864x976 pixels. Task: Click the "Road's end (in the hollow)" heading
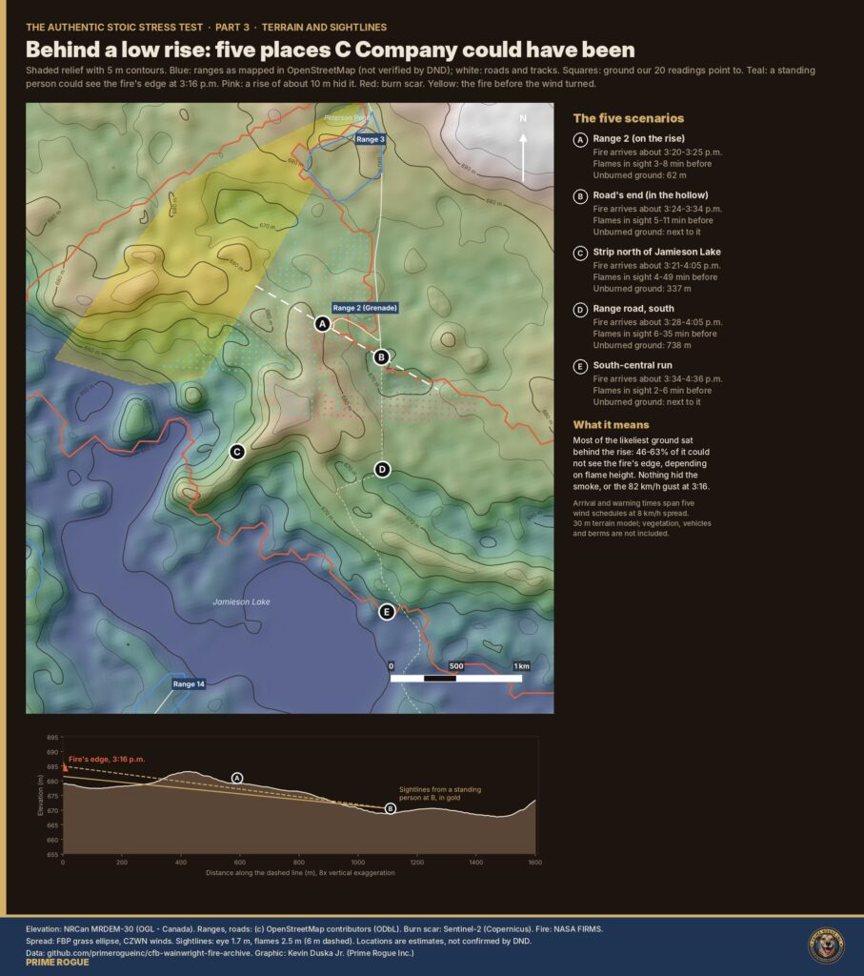pyautogui.click(x=651, y=195)
